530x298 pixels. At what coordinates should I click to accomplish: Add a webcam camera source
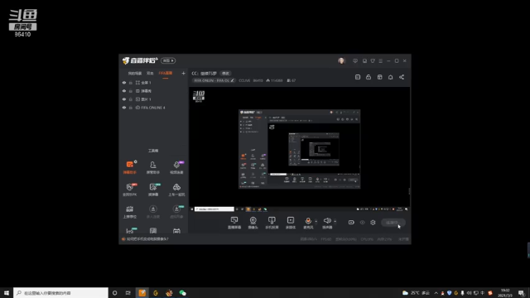[253, 223]
